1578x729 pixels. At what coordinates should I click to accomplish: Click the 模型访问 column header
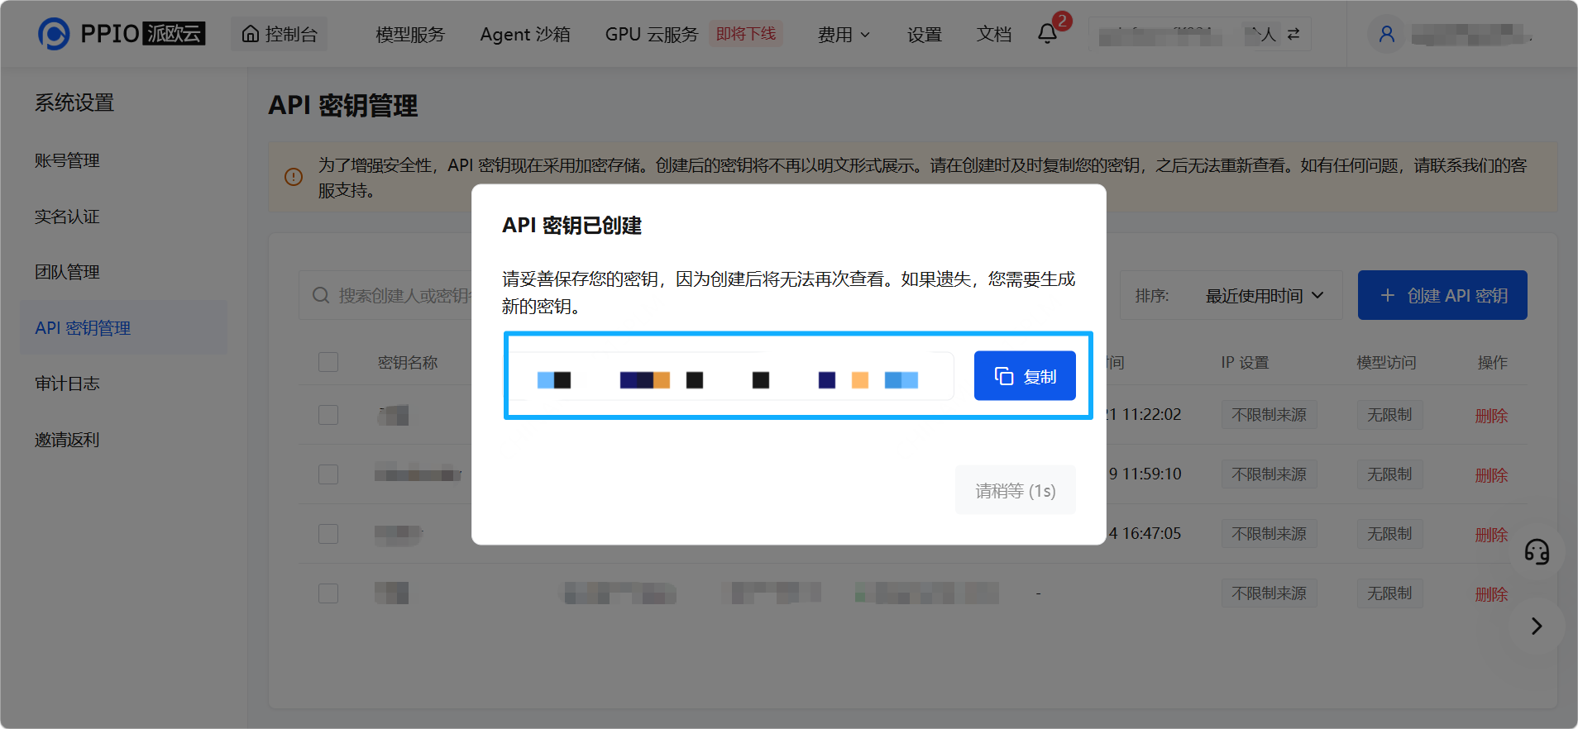coord(1386,362)
